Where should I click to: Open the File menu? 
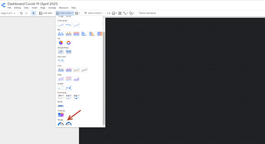[x=9, y=8]
